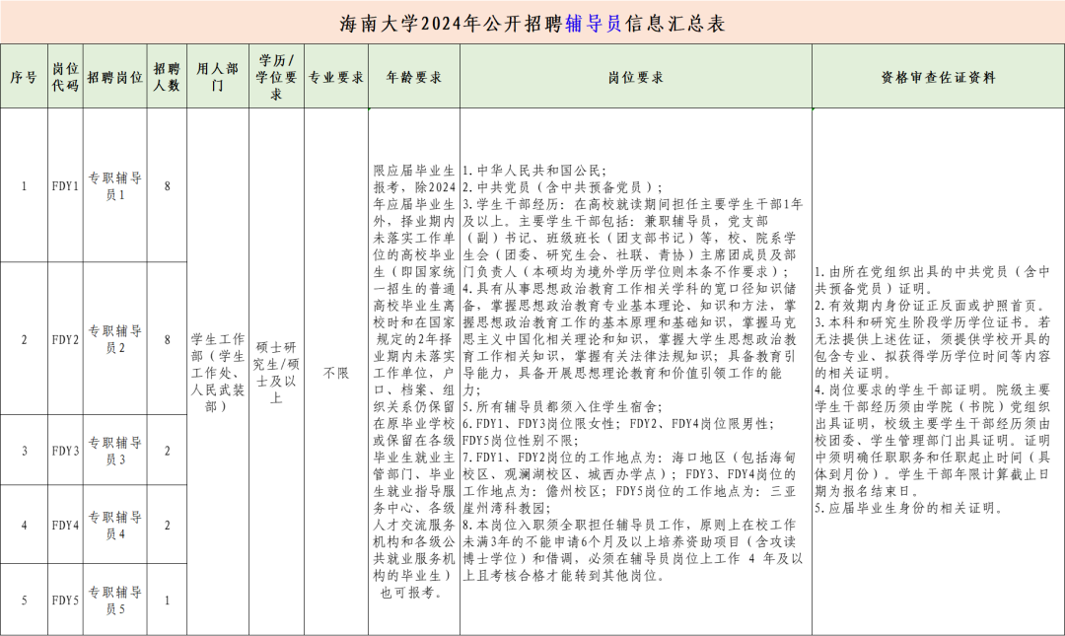Click the age requirement text 限应届毕业生报考
1065x636 pixels.
414,178
